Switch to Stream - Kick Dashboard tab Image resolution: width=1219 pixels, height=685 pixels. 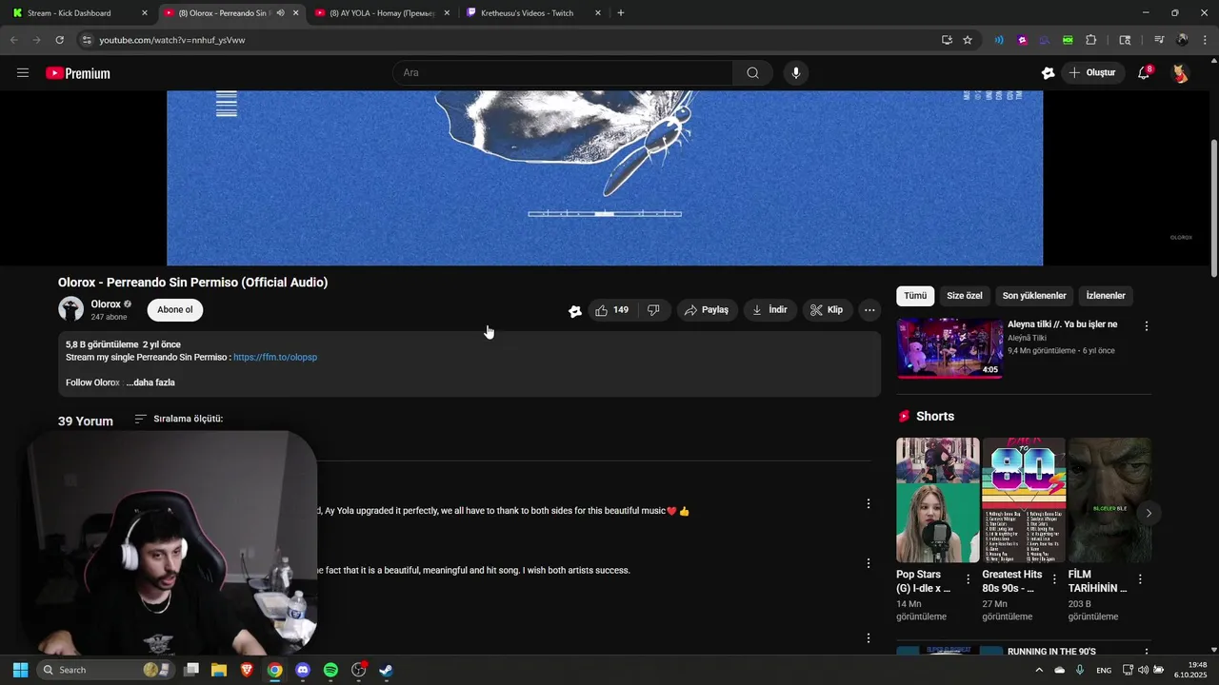pos(80,13)
